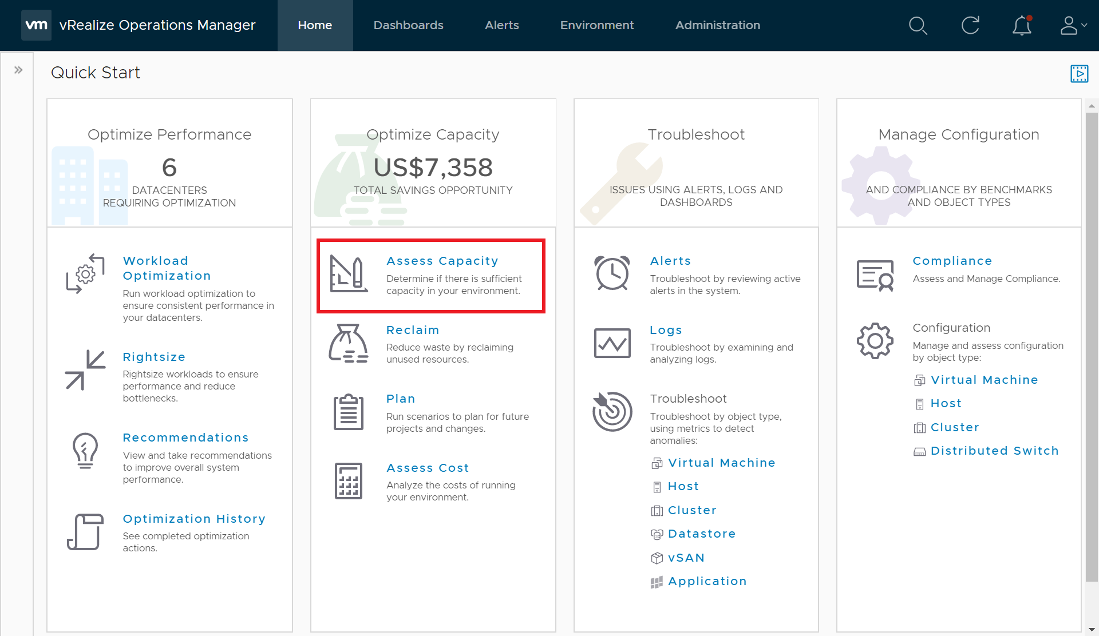This screenshot has width=1099, height=636.
Task: Click the Workload Optimization icon
Action: (85, 274)
